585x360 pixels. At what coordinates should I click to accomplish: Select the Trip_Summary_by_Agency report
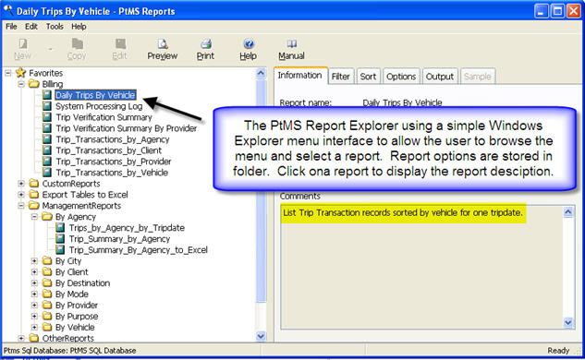pos(119,239)
